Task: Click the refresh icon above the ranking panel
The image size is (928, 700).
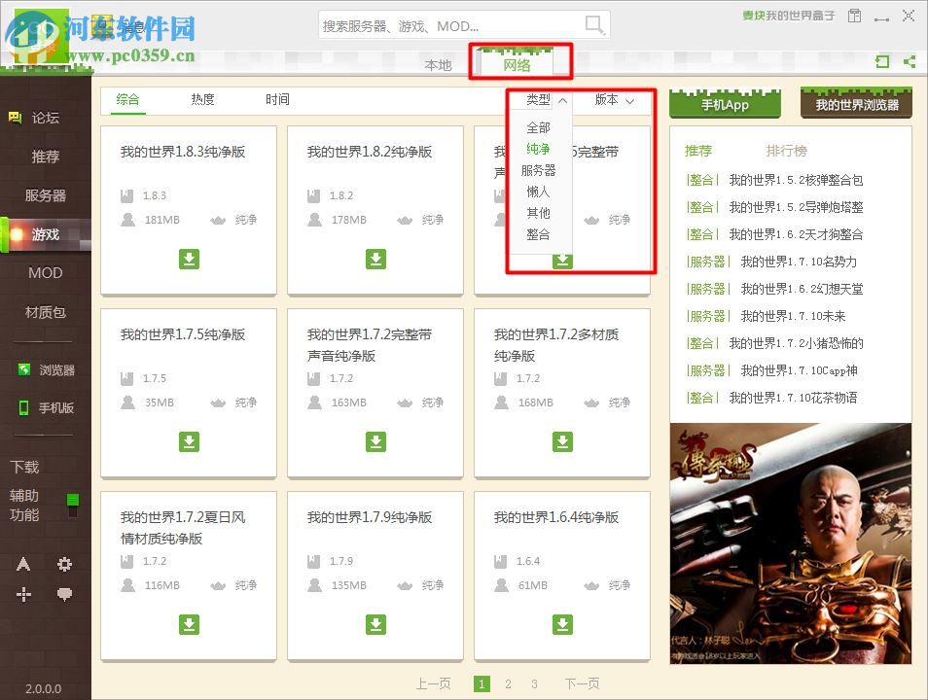Action: [882, 61]
